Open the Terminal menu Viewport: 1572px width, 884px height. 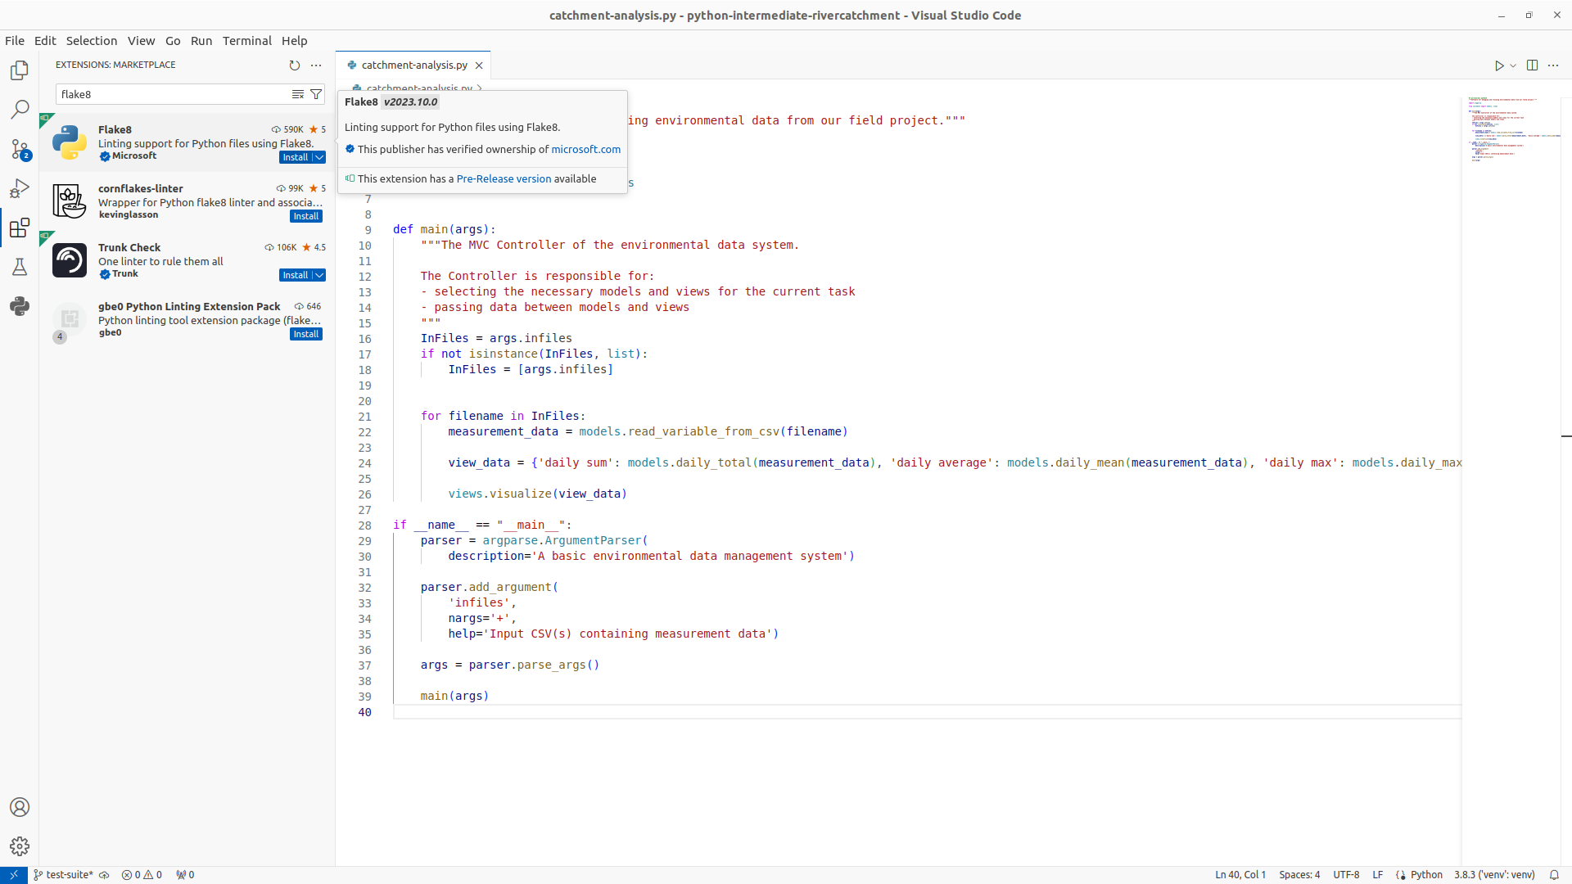coord(246,40)
